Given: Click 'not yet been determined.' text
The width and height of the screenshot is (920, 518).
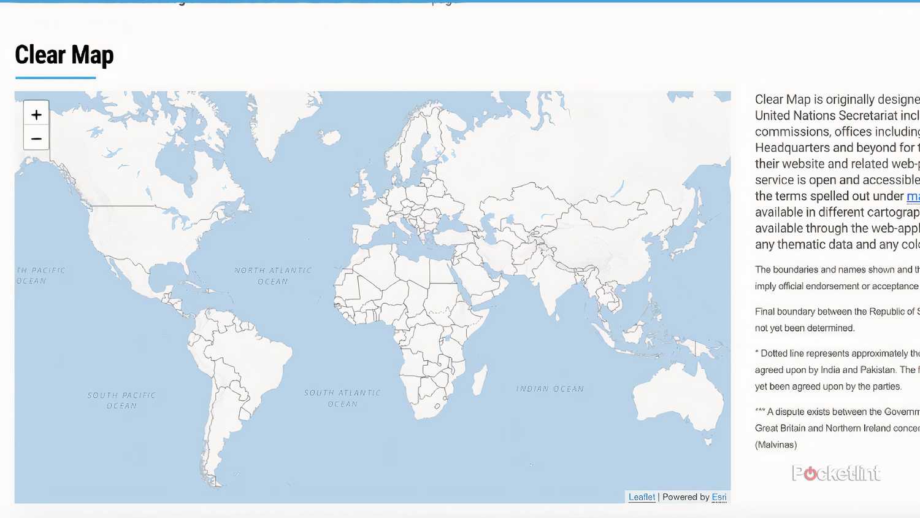Looking at the screenshot, I should (x=805, y=328).
